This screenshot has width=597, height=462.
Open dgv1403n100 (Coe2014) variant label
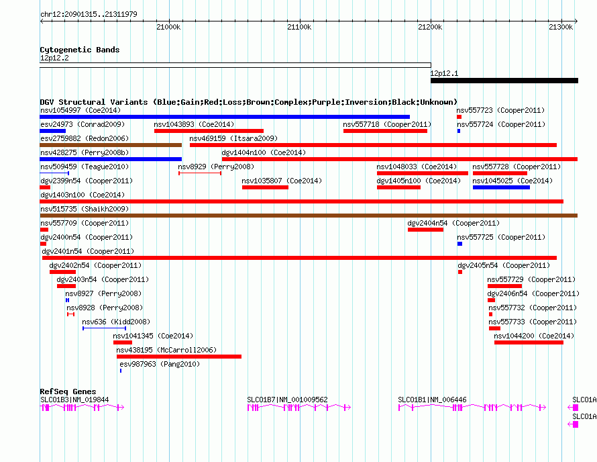83,195
